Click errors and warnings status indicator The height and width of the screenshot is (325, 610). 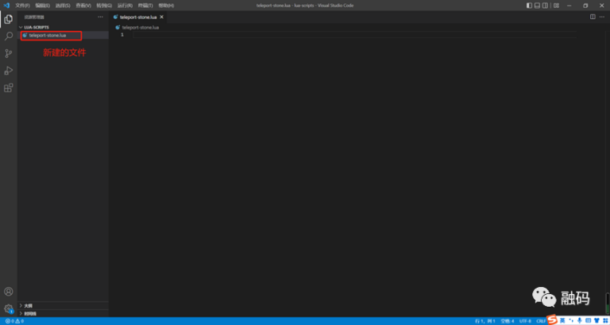pyautogui.click(x=14, y=321)
